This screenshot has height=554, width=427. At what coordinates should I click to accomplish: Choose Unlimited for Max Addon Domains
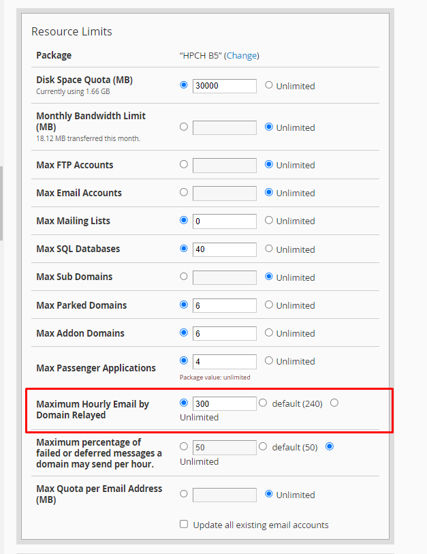pyautogui.click(x=269, y=333)
